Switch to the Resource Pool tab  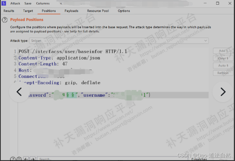click(x=98, y=11)
